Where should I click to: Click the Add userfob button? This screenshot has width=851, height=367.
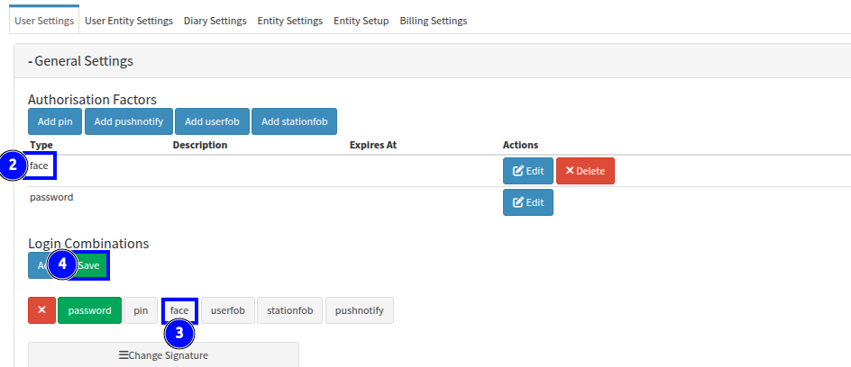pyautogui.click(x=212, y=121)
